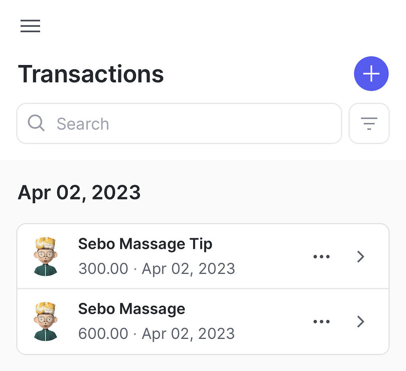
Task: Open the Sebo Massage transaction card
Action: click(159, 321)
